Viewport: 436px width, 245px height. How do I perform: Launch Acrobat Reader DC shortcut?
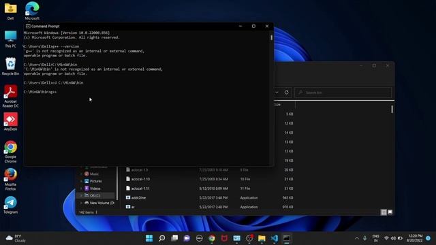click(11, 97)
